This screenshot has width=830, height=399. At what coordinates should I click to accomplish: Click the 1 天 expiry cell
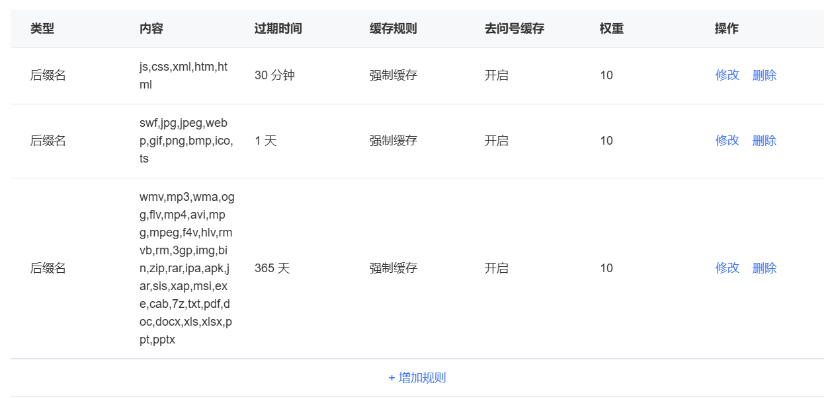[x=266, y=141]
